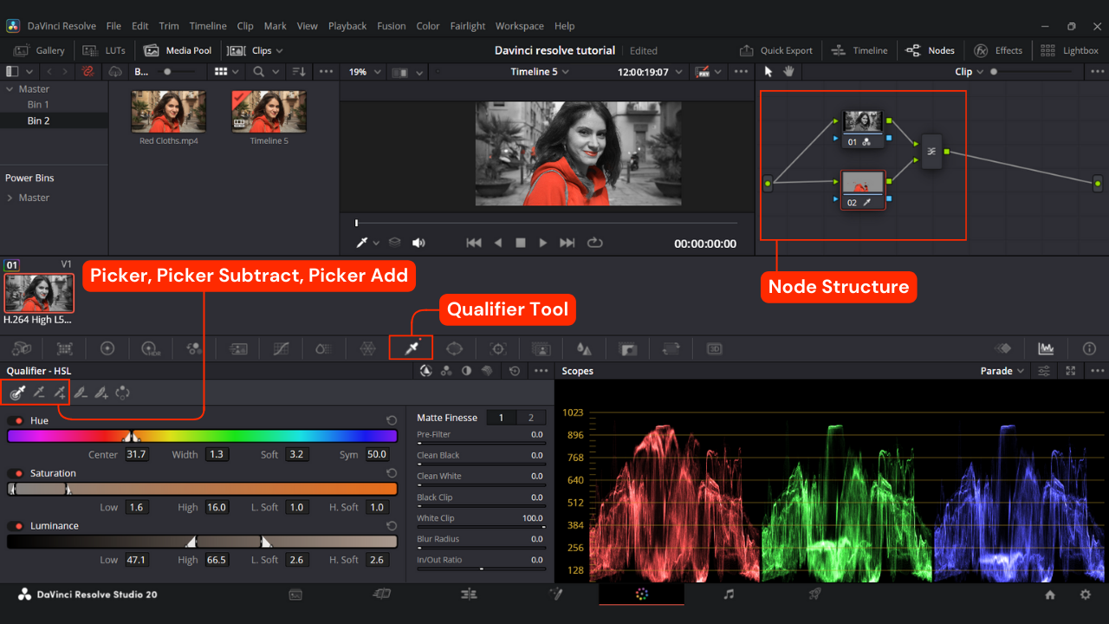Image resolution: width=1109 pixels, height=624 pixels.
Task: Select the hand pan tool in node editor
Action: (788, 72)
